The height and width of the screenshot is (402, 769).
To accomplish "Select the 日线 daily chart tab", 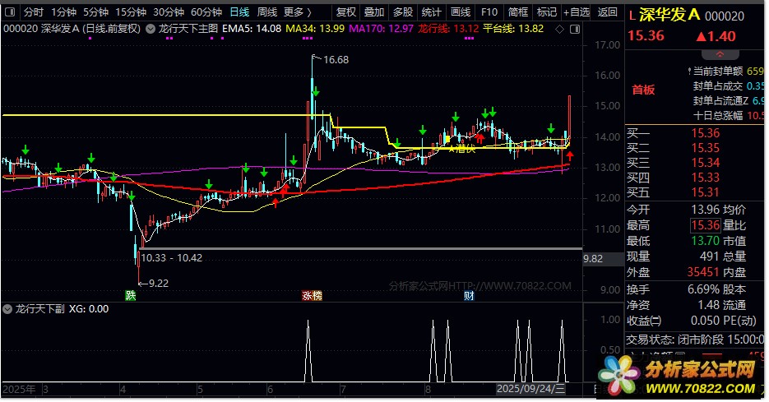I will point(239,12).
